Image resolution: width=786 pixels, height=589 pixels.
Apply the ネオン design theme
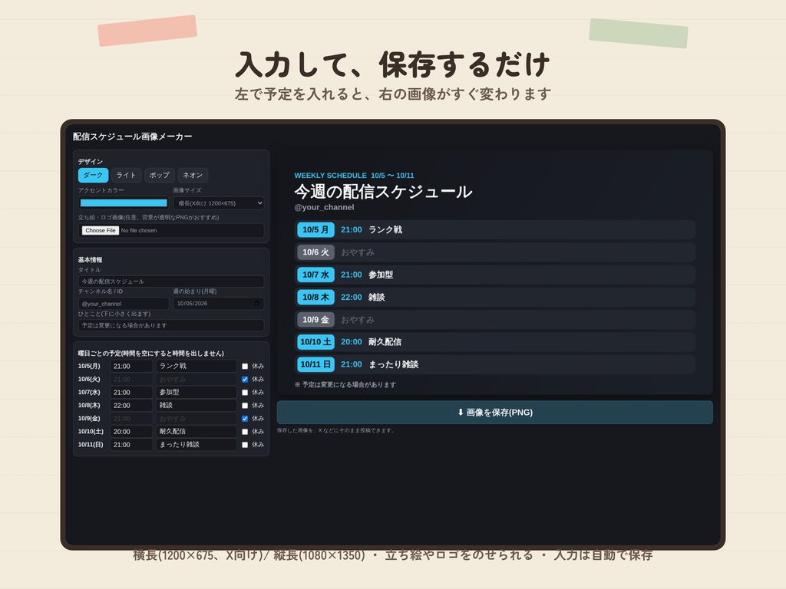[193, 175]
